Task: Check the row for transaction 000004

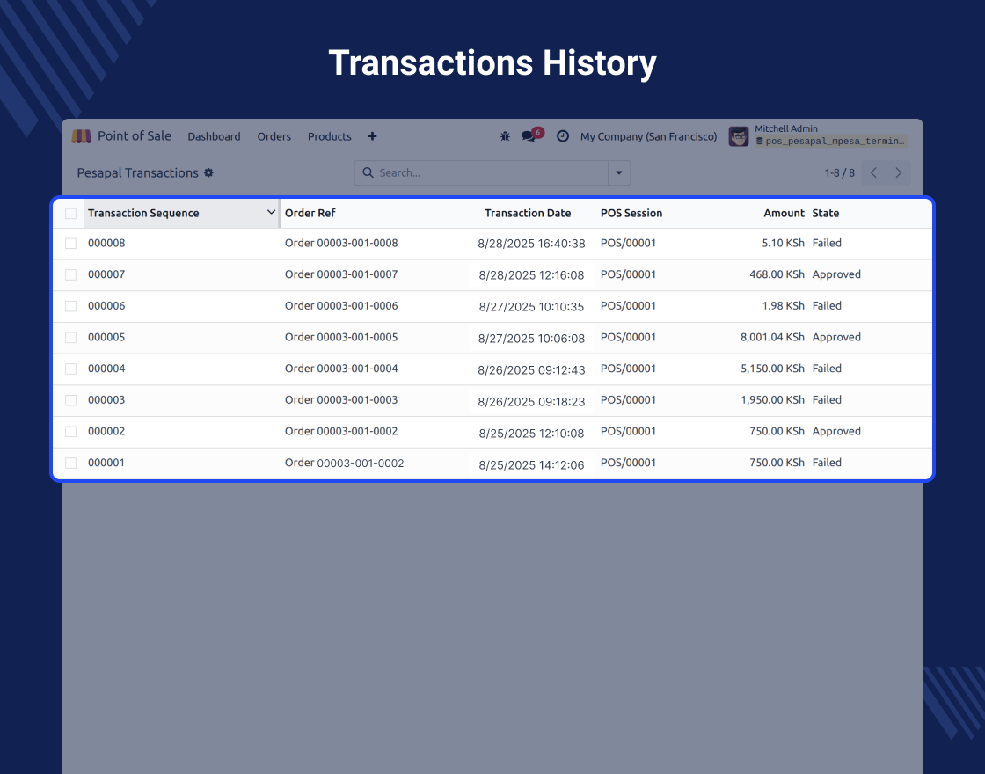Action: coord(71,369)
